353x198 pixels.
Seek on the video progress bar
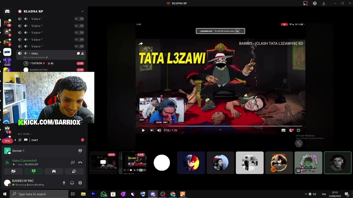pyautogui.click(x=220, y=126)
